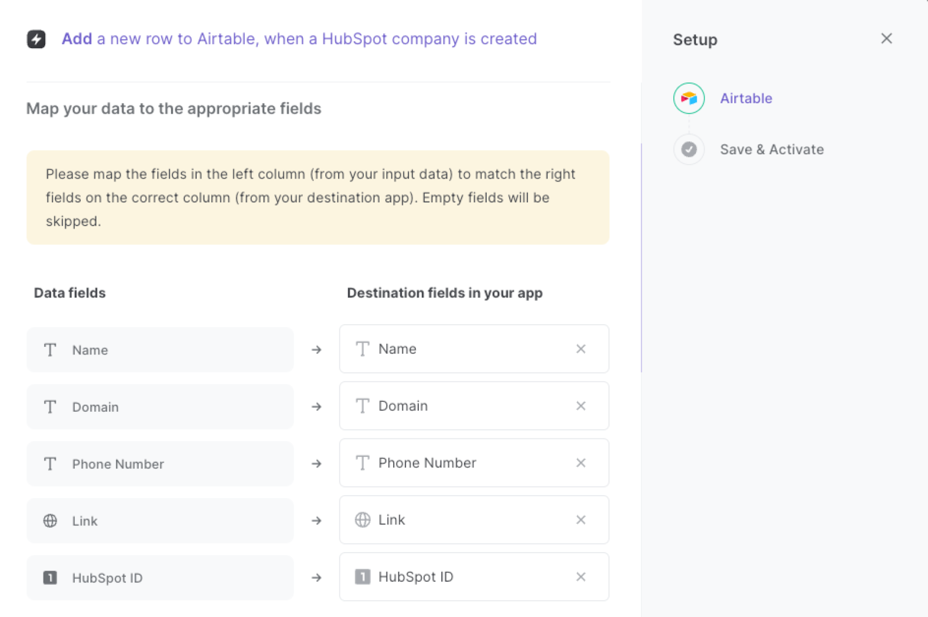Close the Setup panel
928x617 pixels.
[886, 39]
